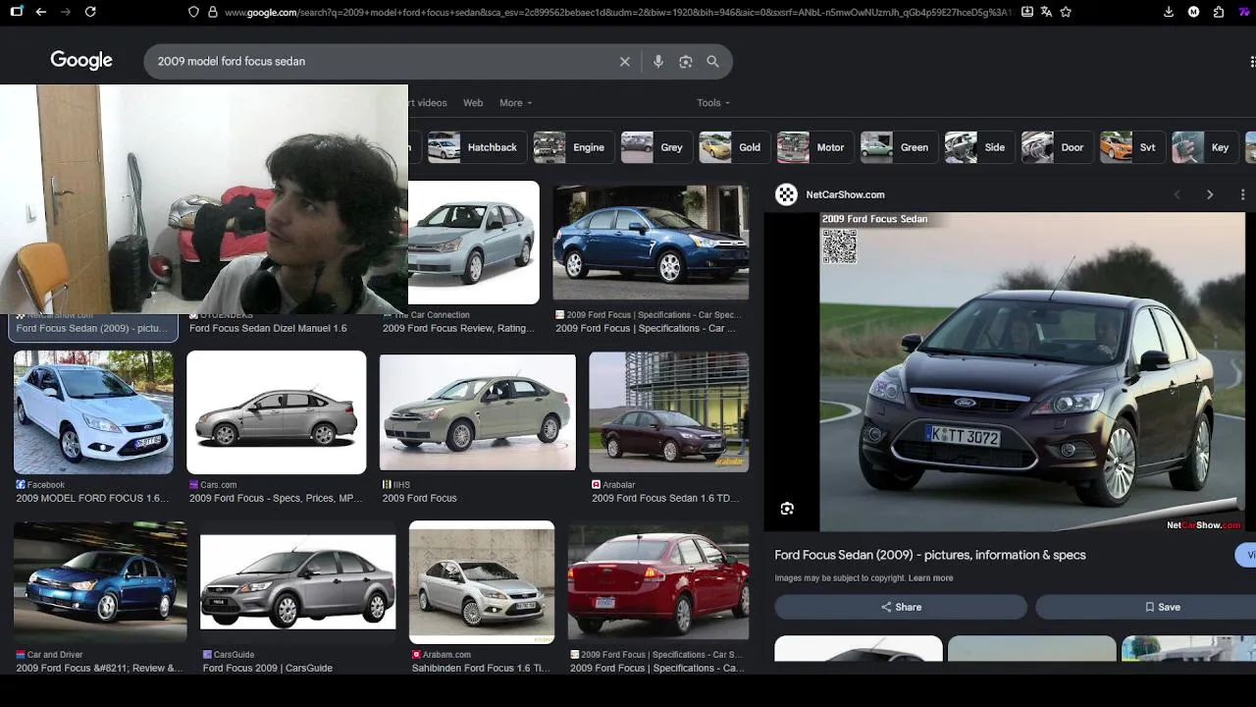The height and width of the screenshot is (707, 1256).
Task: Open the large purple Ford Focus preview image
Action: (1032, 372)
